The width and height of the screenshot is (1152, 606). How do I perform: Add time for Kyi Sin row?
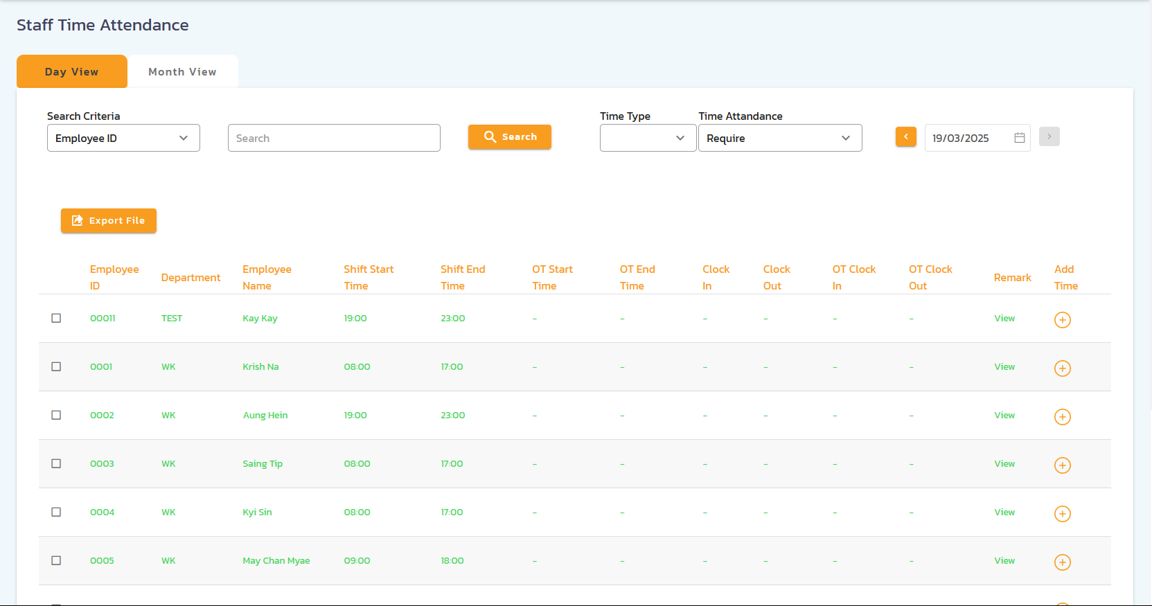[1062, 513]
